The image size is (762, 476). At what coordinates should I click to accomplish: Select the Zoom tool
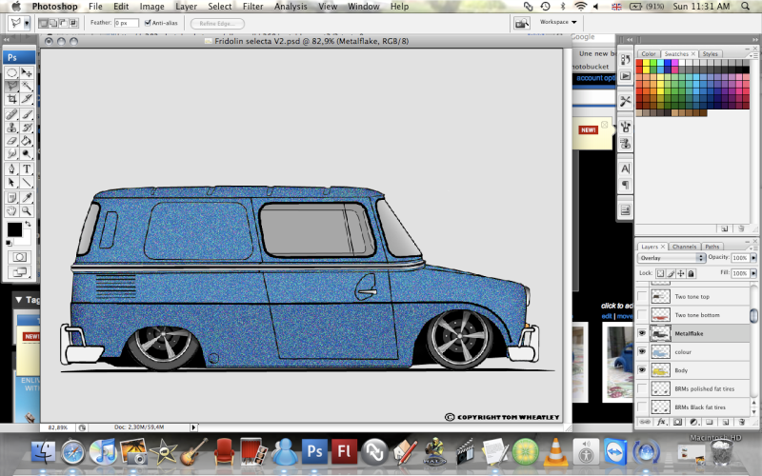click(27, 210)
